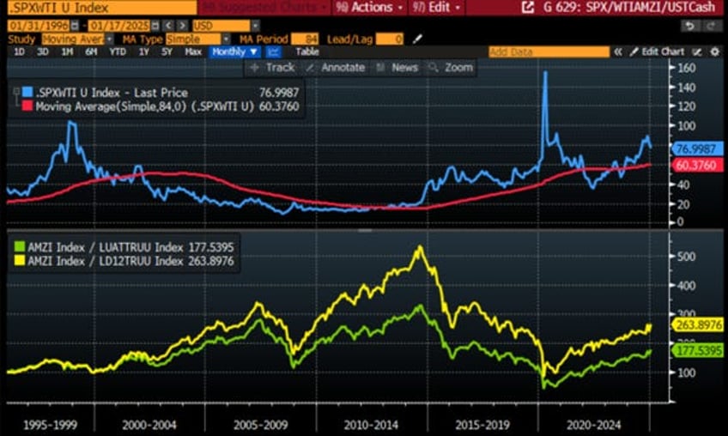Click the next date range arrow
The width and height of the screenshot is (728, 436).
pos(183,26)
